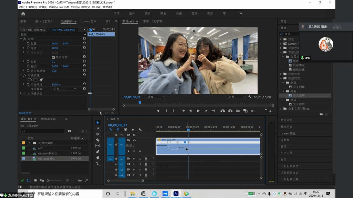The width and height of the screenshot is (353, 198).
Task: Open the 适合 zoom level dropdown
Action: [155, 97]
